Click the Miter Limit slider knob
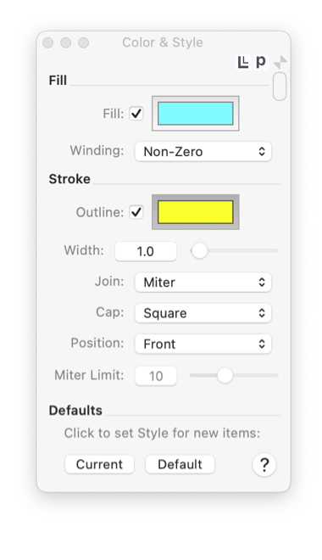The image size is (322, 560). [225, 375]
